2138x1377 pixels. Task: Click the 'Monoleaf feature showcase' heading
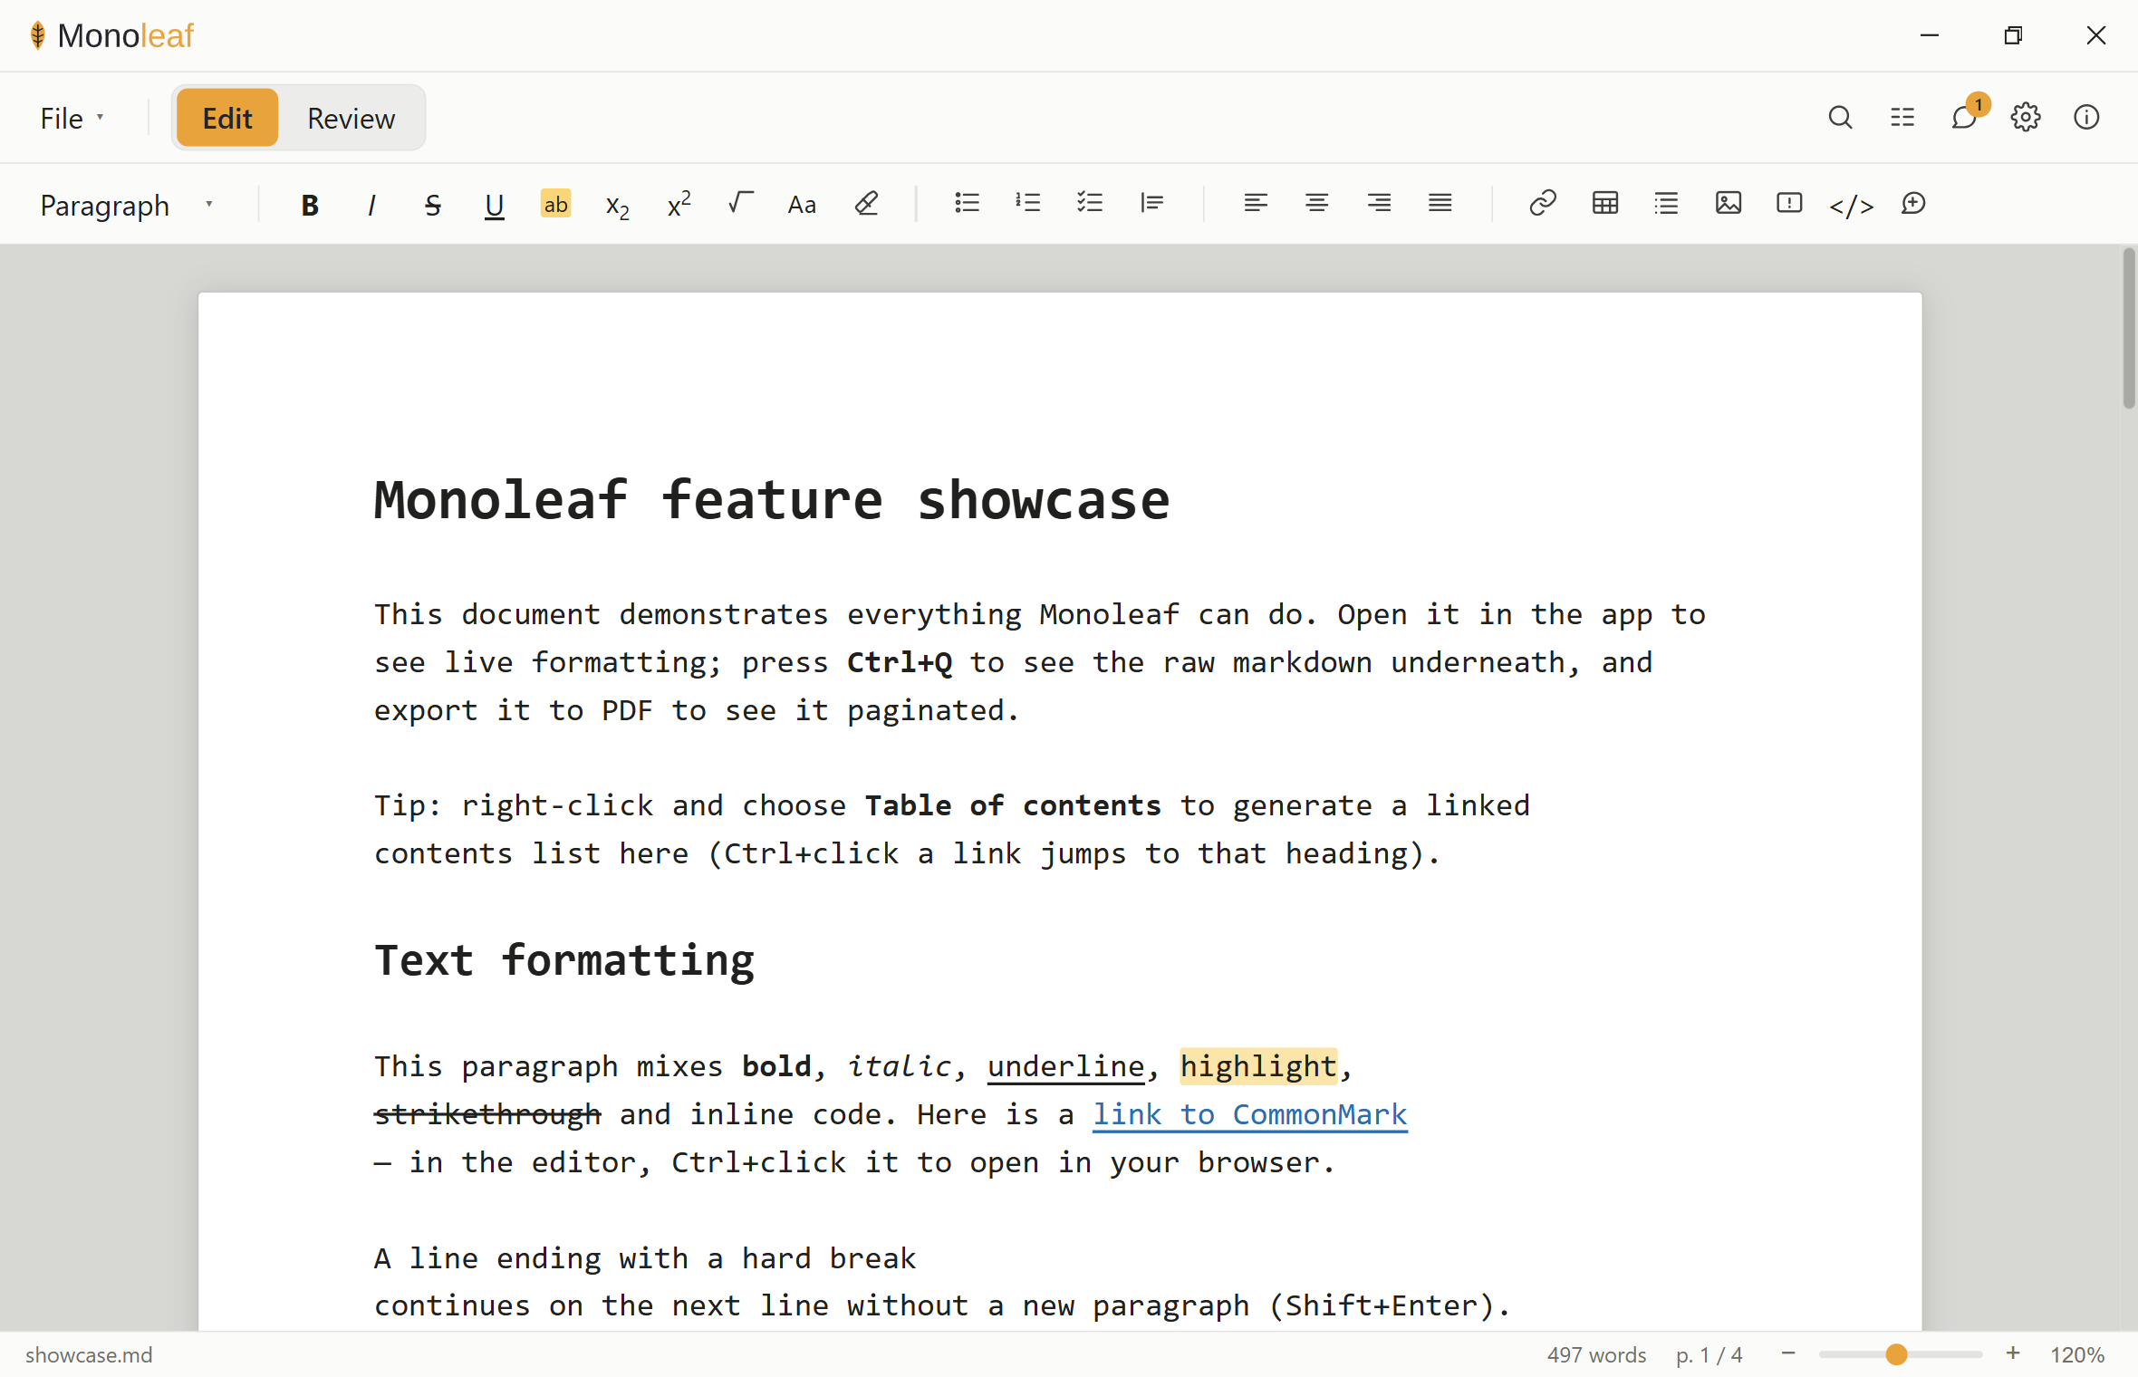(772, 500)
